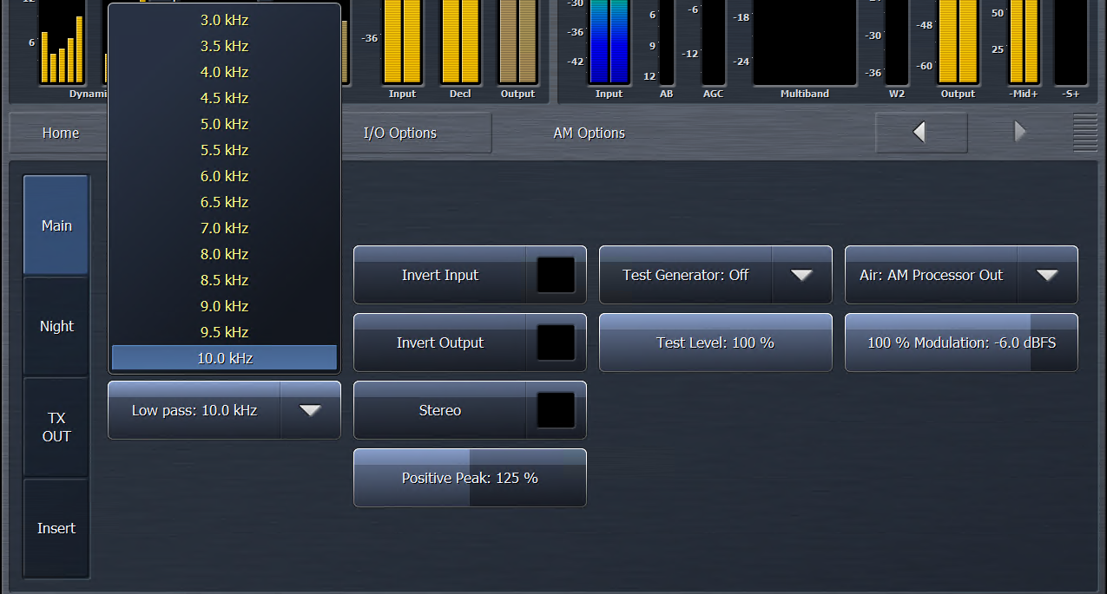The width and height of the screenshot is (1107, 594).
Task: Pick 9.0 kHz low pass value
Action: (224, 306)
